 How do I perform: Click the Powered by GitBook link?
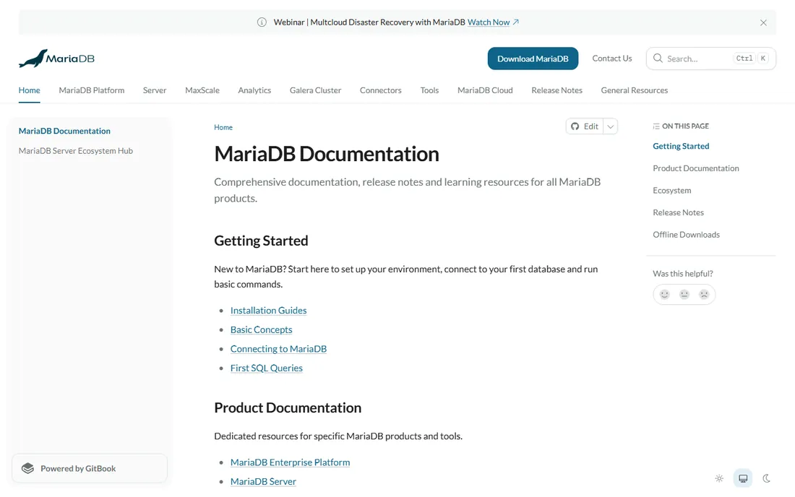coord(89,469)
